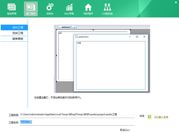The height and width of the screenshot is (133, 179).
Task: Toggle 设为默认目录 green checkbox
Action: click(x=149, y=117)
